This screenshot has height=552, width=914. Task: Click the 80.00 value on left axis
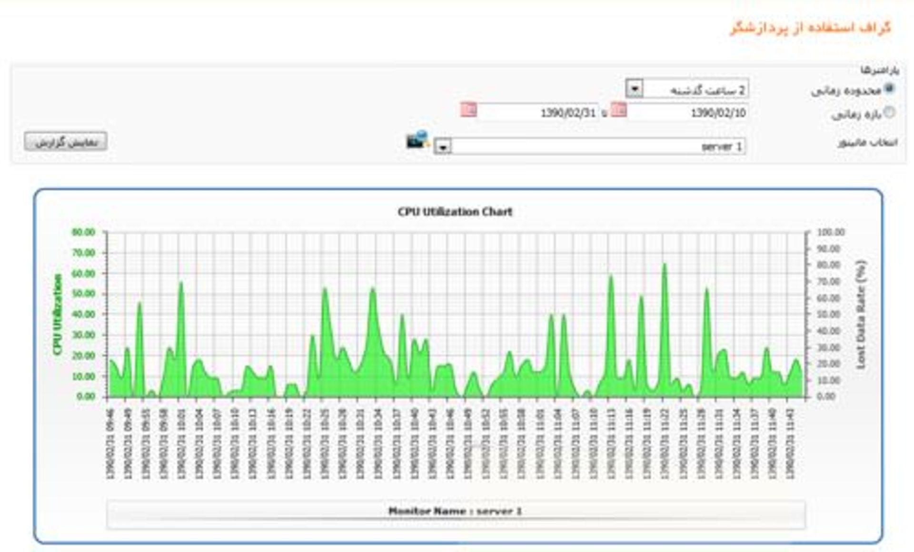83,232
